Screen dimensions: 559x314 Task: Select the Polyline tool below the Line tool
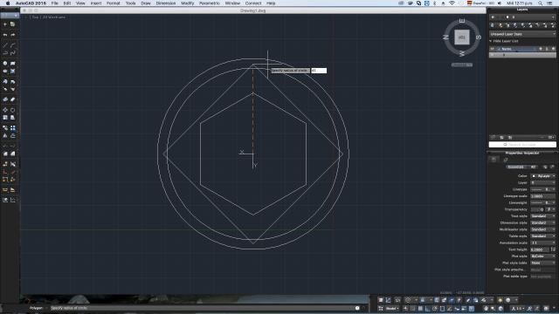(5, 53)
